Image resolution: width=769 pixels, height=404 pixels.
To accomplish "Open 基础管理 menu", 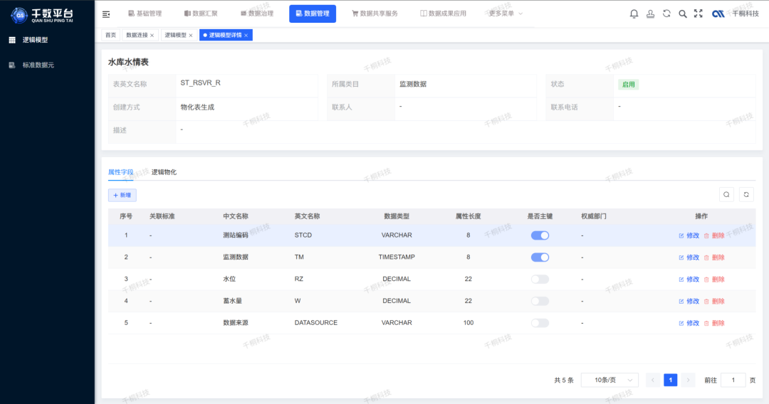I will click(145, 14).
